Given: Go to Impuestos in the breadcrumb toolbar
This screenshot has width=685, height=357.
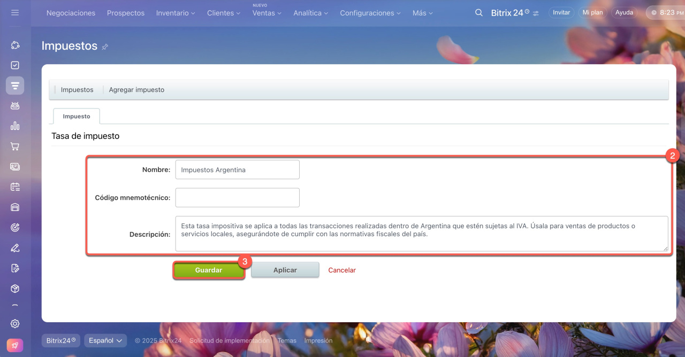Looking at the screenshot, I should pos(77,90).
